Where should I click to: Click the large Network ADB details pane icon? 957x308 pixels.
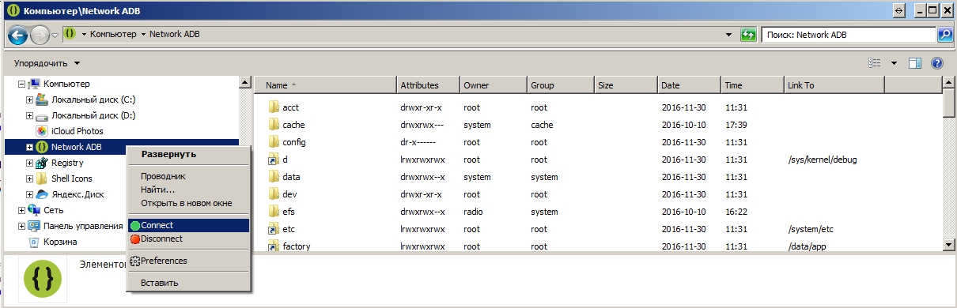point(43,280)
